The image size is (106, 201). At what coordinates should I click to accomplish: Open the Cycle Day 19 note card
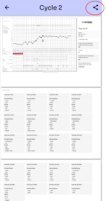click(14, 172)
